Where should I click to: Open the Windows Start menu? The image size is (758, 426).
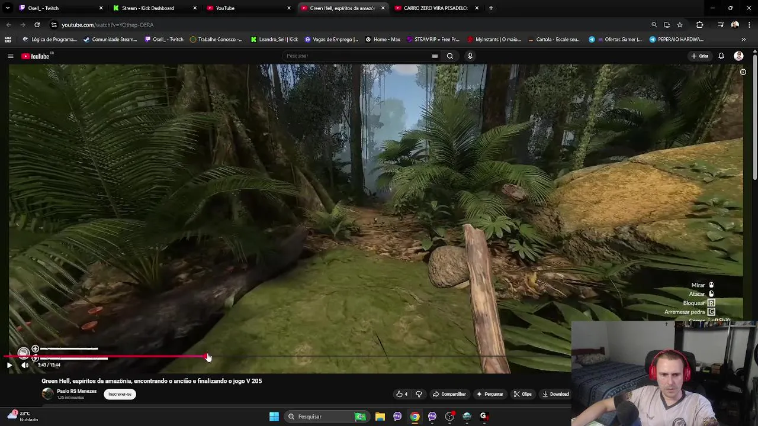pyautogui.click(x=274, y=417)
